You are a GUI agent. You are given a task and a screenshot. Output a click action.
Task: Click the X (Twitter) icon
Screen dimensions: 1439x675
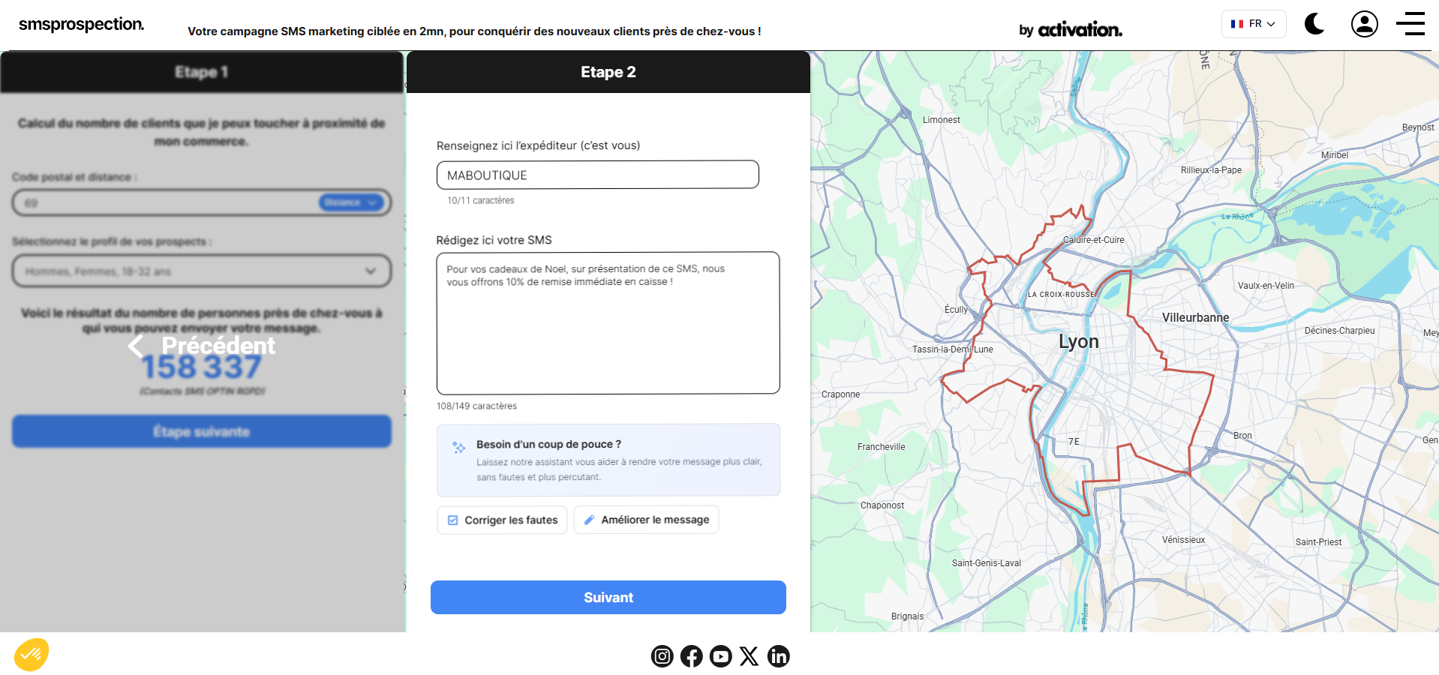749,656
